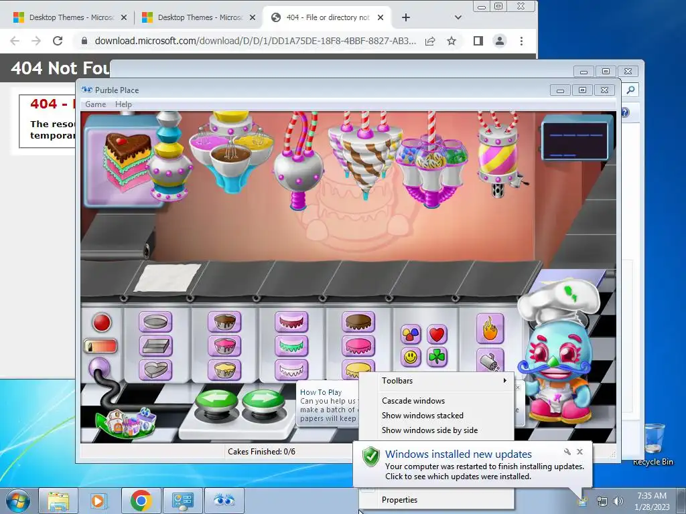The image size is (686, 514).
Task: Select the 404 File not found tab
Action: click(x=327, y=17)
